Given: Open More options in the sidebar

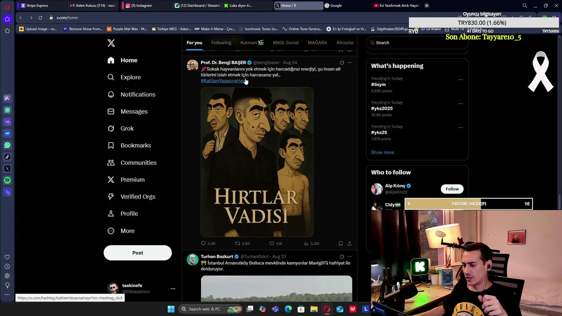Looking at the screenshot, I should pyautogui.click(x=121, y=231).
